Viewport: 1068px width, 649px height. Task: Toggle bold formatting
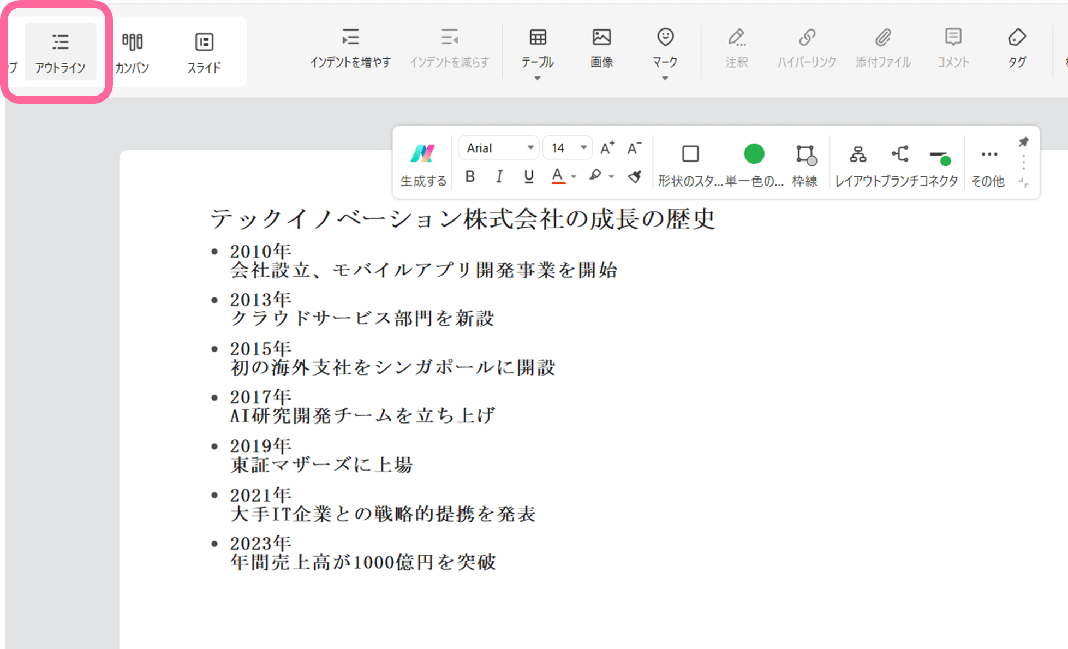tap(470, 176)
